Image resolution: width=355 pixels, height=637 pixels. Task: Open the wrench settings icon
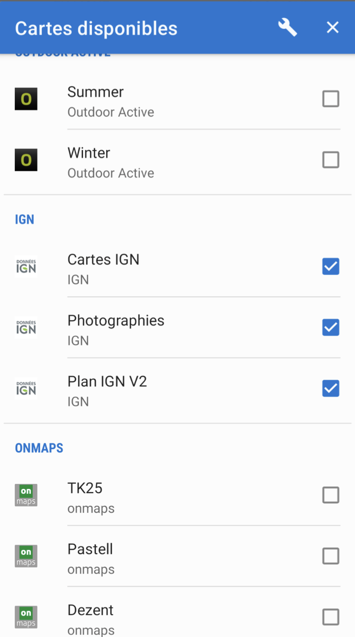click(288, 28)
